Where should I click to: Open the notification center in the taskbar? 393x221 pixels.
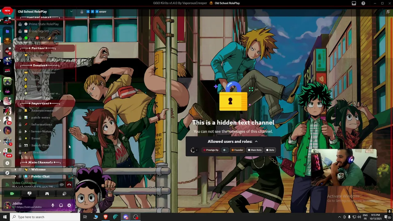click(387, 217)
